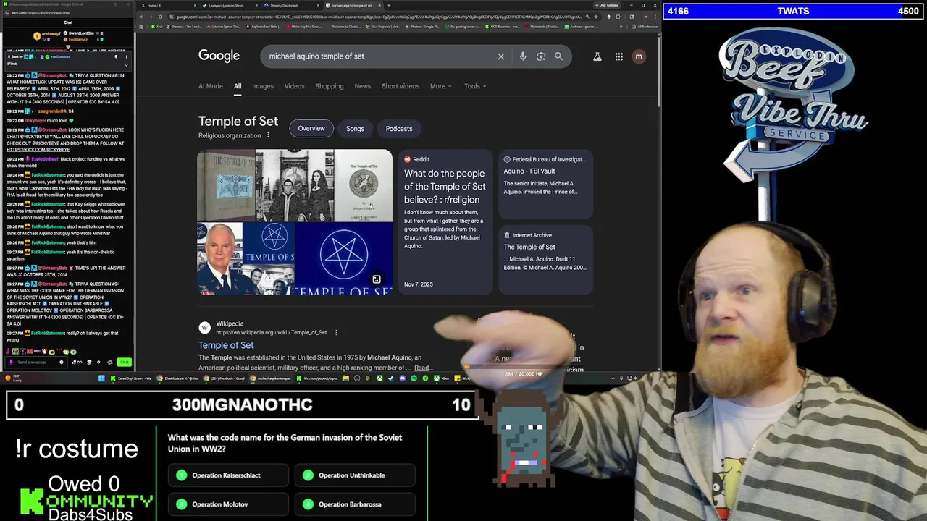Open Discord from the taskbar
The width and height of the screenshot is (927, 521).
coord(403,378)
